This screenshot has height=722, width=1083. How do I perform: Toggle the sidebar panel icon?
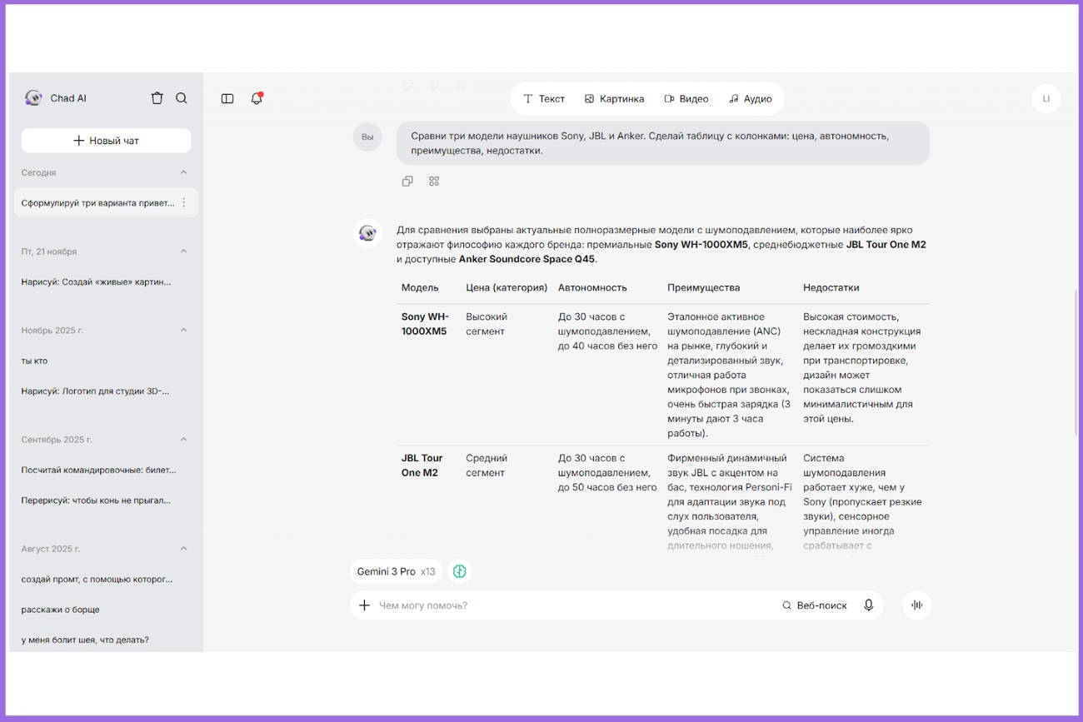(x=227, y=98)
